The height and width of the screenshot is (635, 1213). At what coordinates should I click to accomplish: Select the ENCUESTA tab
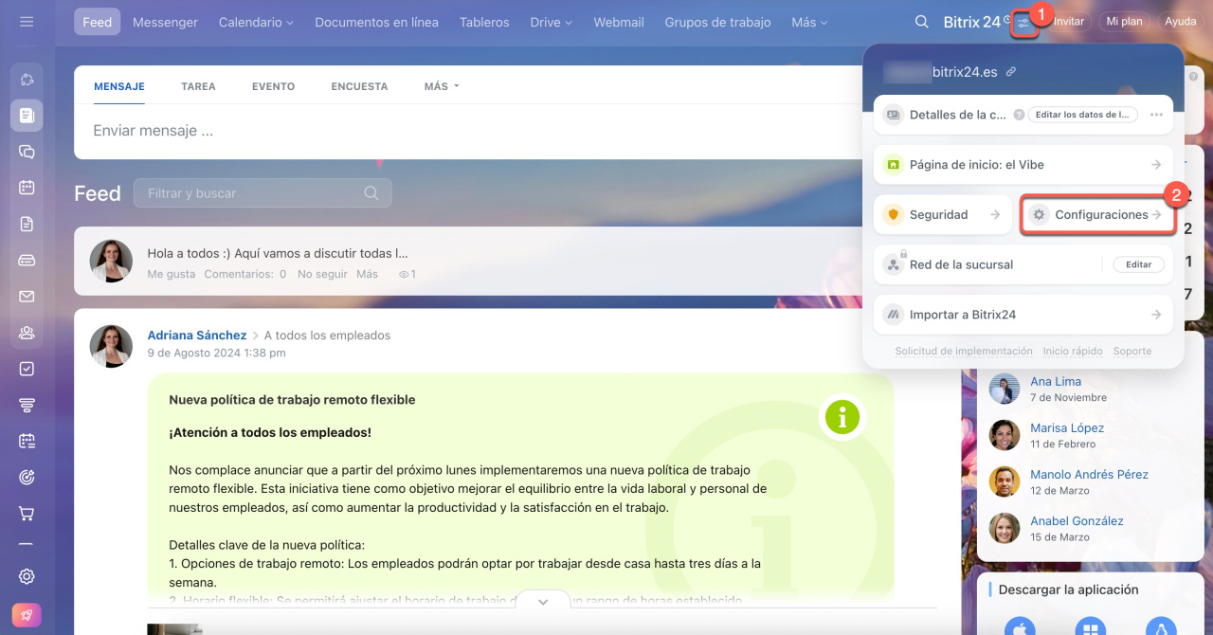click(359, 86)
